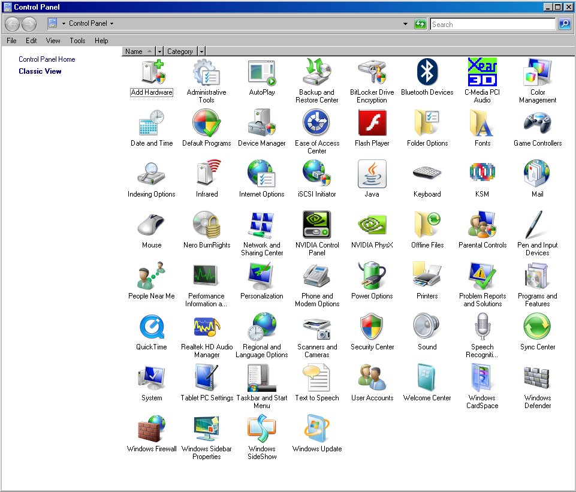Open the View menu
Image resolution: width=576 pixels, height=492 pixels.
pyautogui.click(x=53, y=40)
